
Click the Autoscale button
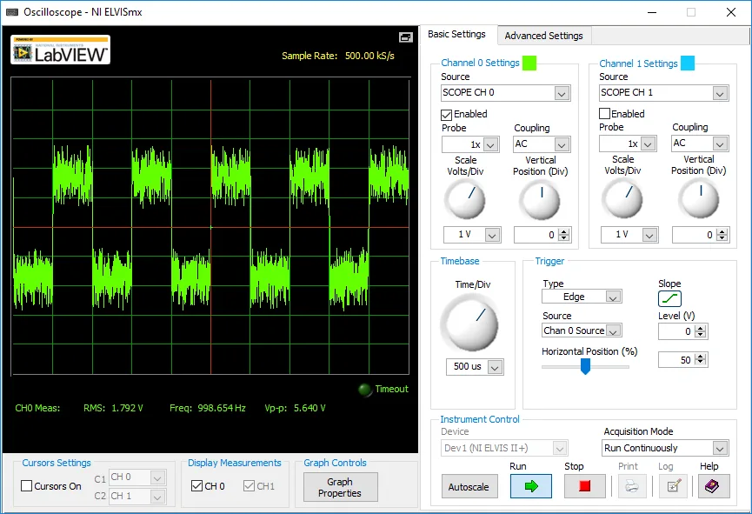tap(469, 487)
